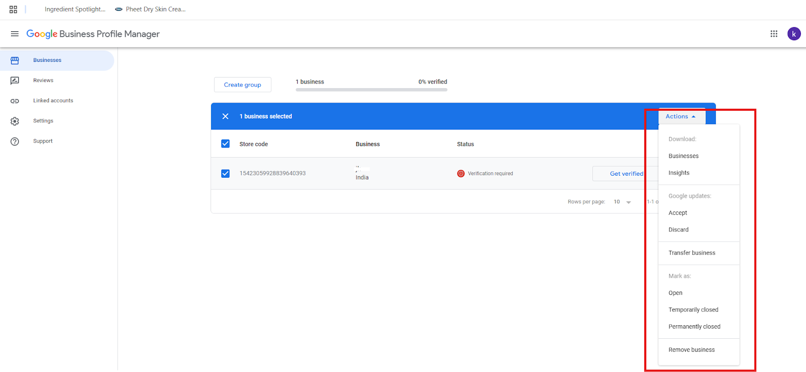806x372 pixels.
Task: Select Insights download option
Action: [679, 173]
